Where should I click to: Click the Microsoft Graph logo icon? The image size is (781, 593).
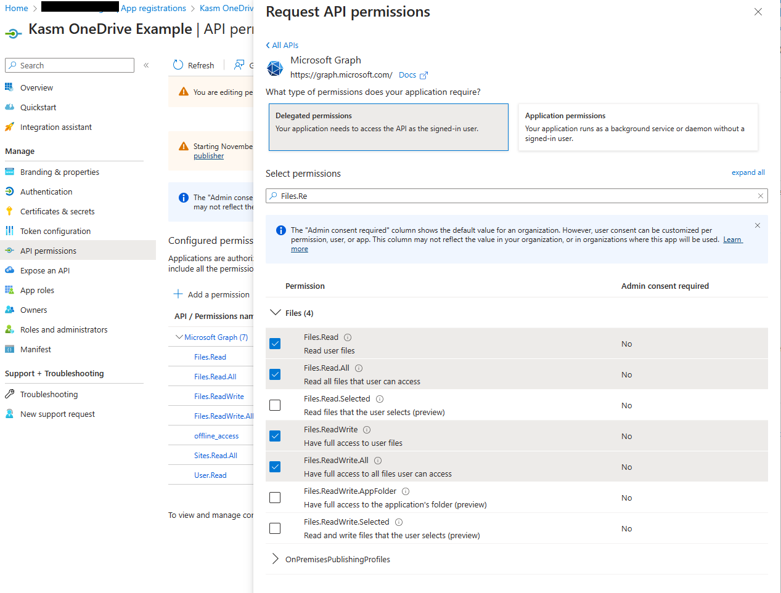tap(274, 68)
